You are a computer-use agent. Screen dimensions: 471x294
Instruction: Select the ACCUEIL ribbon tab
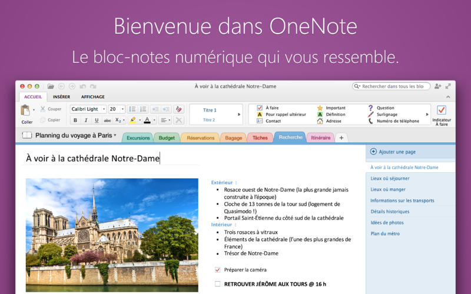tap(33, 97)
